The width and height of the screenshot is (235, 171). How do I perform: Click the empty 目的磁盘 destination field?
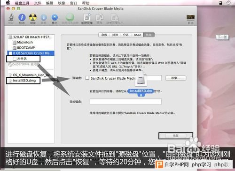125,102
